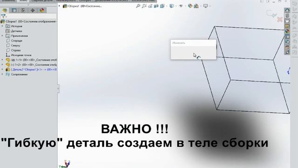Click the Apply Scene icon
Image resolution: width=298 pixels, height=168 pixels.
pos(196,6)
